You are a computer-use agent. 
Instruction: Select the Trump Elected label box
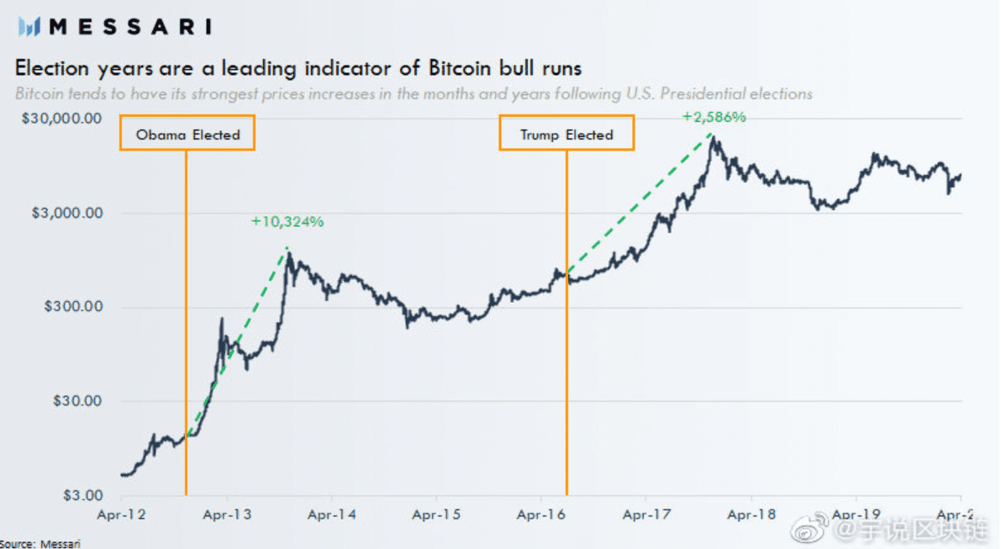coord(566,133)
